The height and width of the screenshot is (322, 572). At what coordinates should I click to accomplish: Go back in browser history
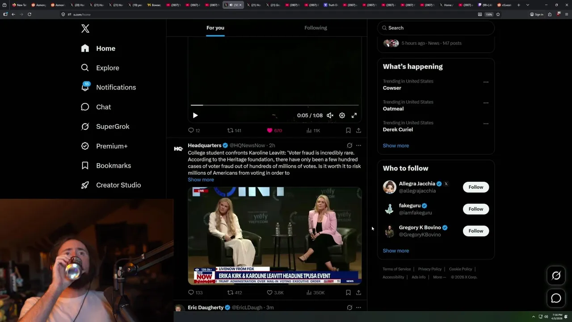point(13,14)
